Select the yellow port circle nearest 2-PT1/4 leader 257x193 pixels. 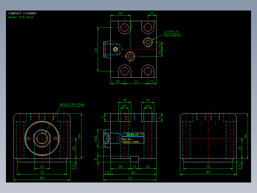pyautogui.click(x=148, y=42)
